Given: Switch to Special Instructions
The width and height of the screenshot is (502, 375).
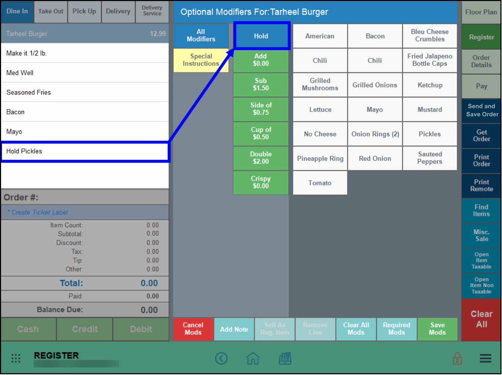Looking at the screenshot, I should tap(201, 60).
